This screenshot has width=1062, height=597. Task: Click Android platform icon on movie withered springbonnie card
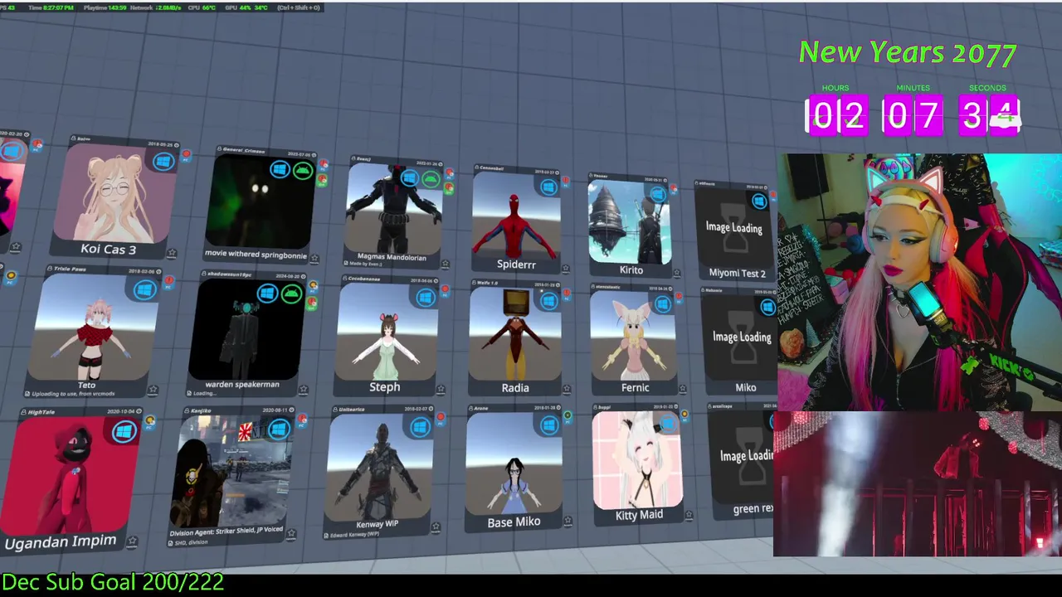302,171
